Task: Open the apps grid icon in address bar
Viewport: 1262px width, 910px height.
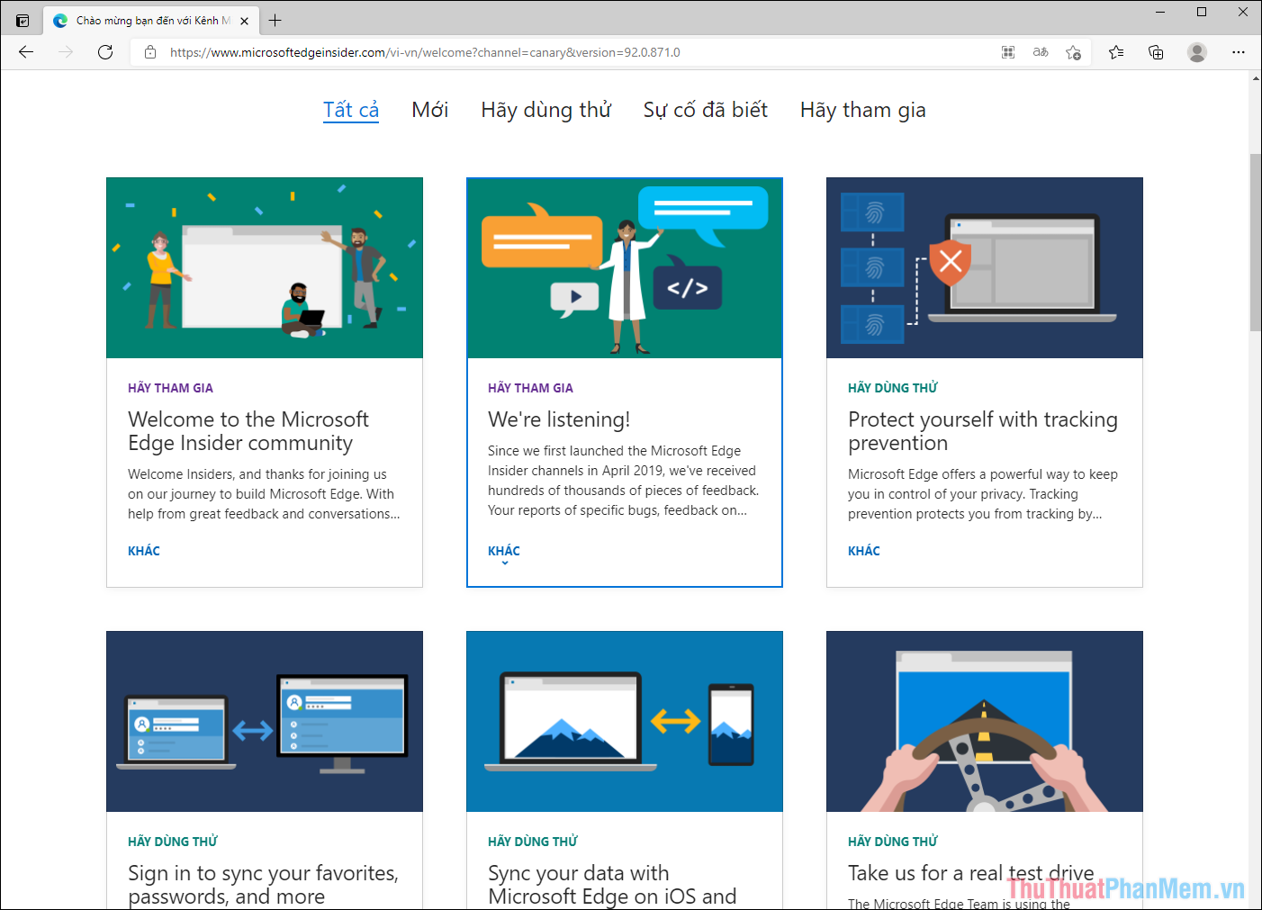Action: 1008,52
